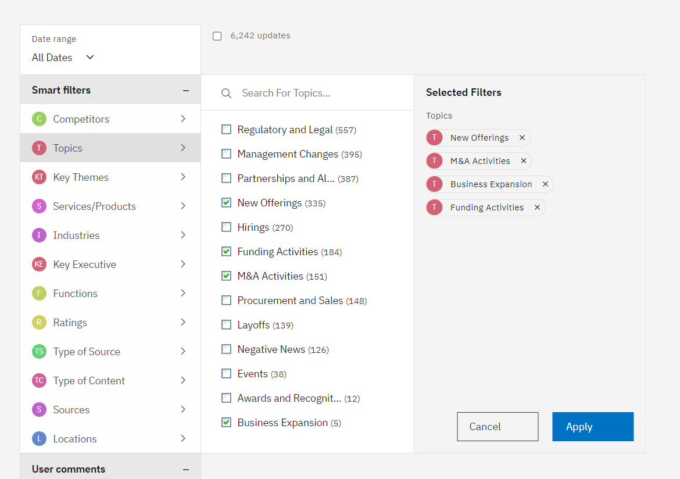Image resolution: width=680 pixels, height=479 pixels.
Task: Click the search magnifier icon
Action: coord(227,93)
